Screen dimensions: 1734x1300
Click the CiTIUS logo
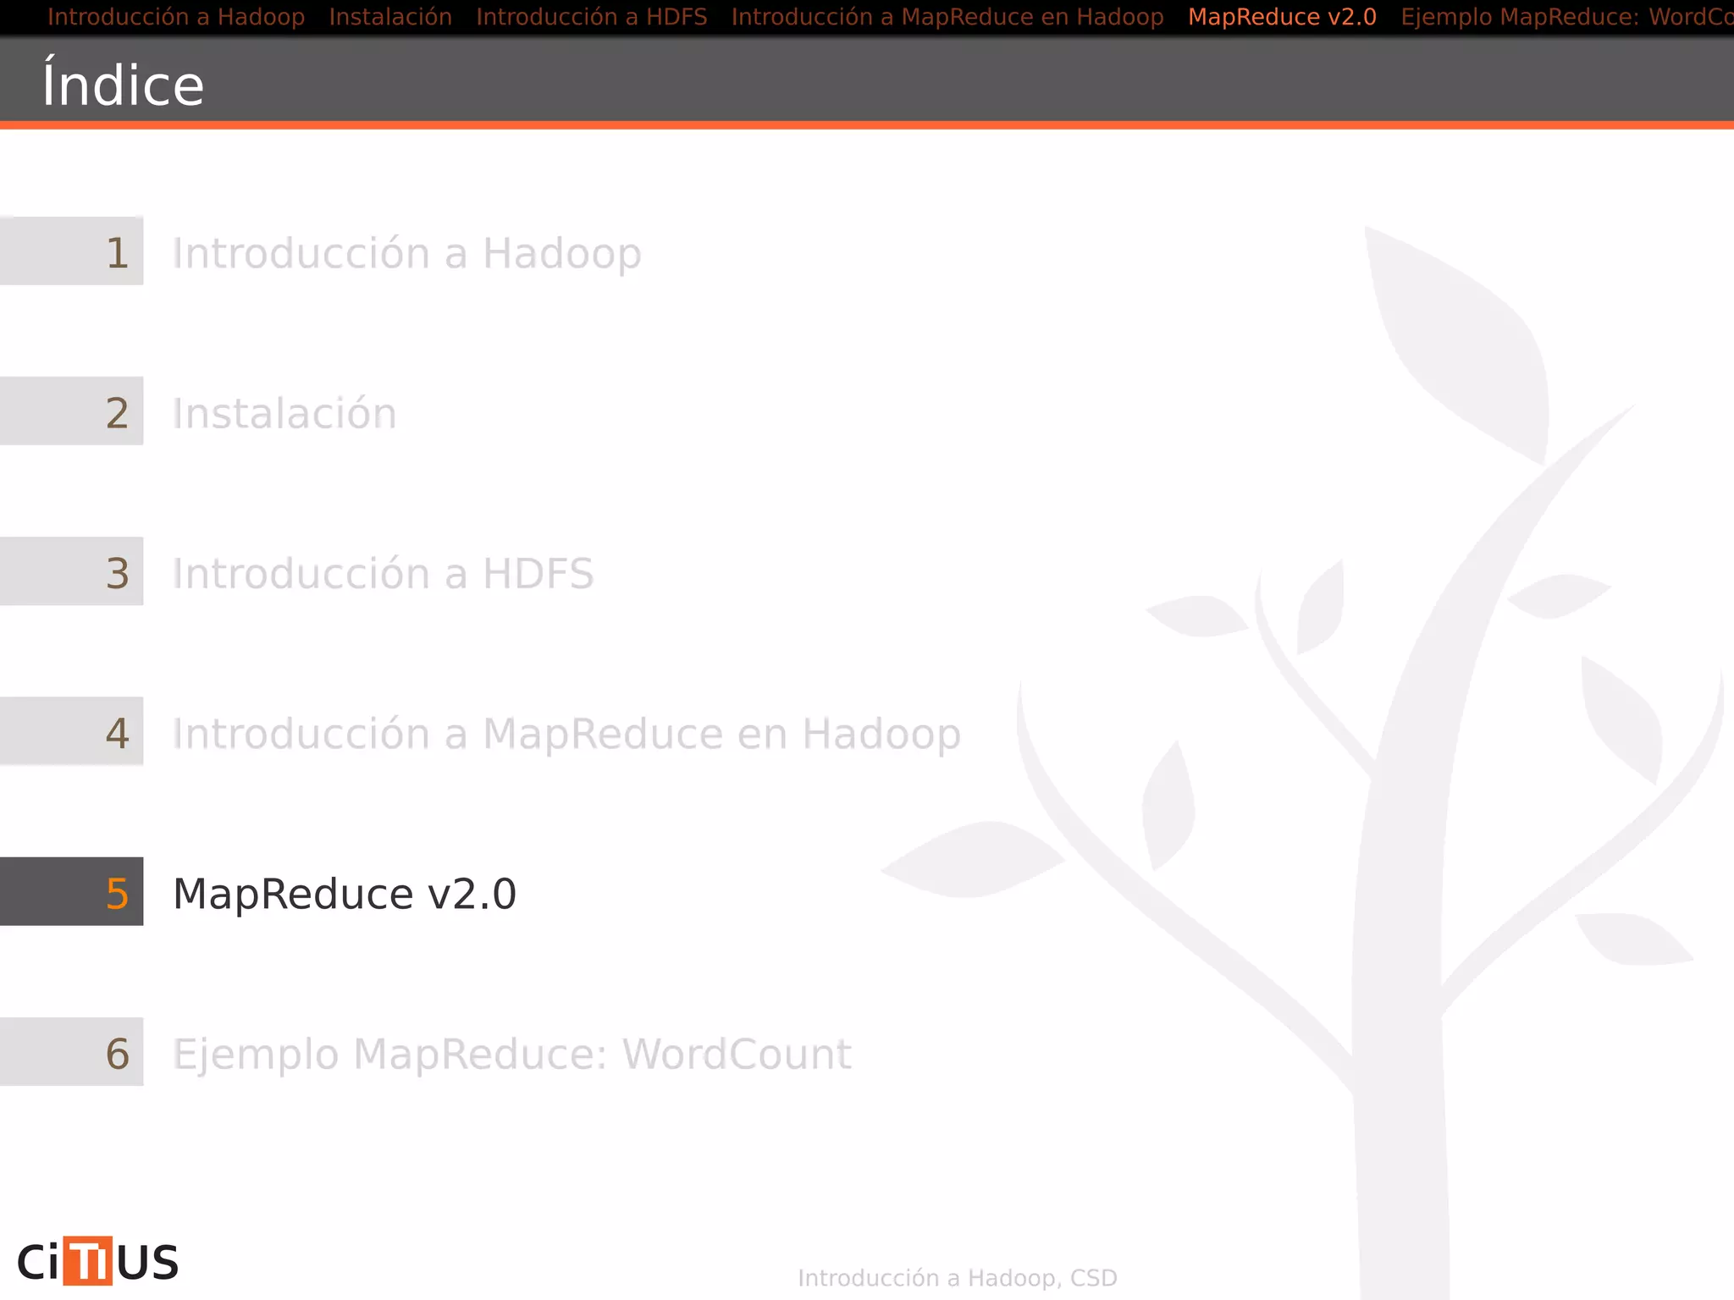(x=98, y=1261)
